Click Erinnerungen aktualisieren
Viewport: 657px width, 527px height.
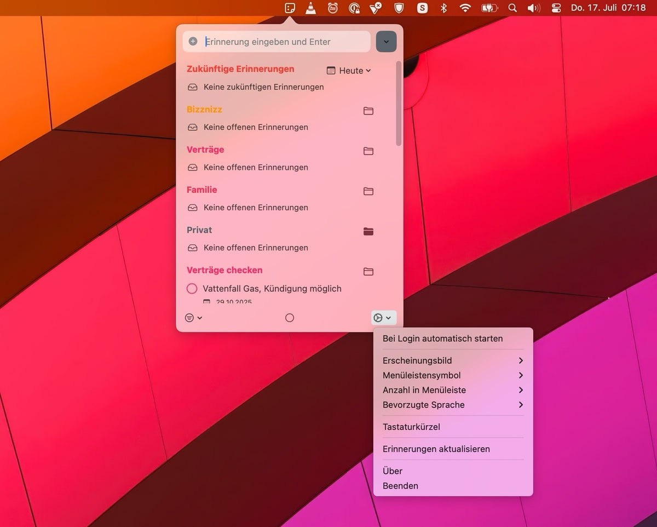tap(436, 449)
